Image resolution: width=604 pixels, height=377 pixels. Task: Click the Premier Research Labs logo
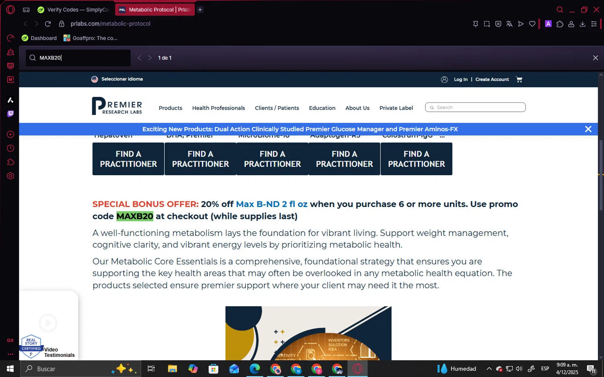[117, 106]
